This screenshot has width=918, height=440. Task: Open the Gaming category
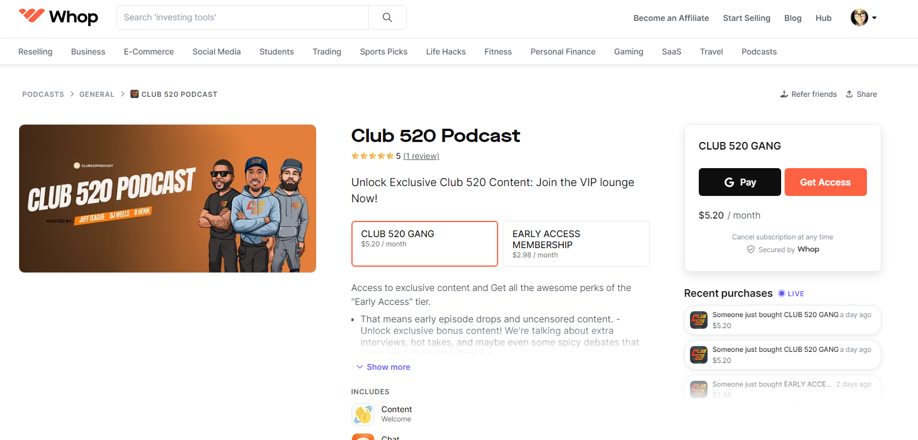(629, 52)
